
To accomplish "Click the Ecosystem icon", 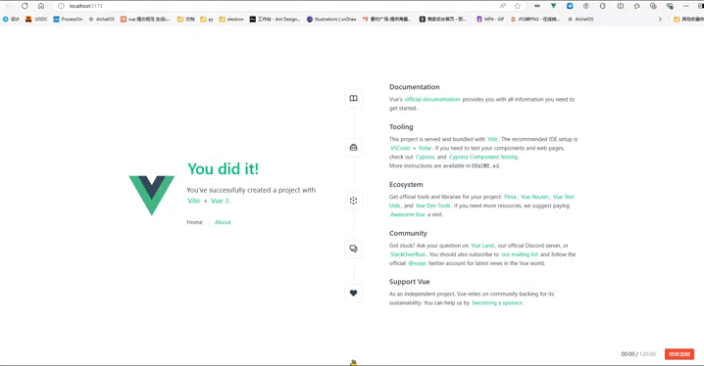I will pos(353,201).
